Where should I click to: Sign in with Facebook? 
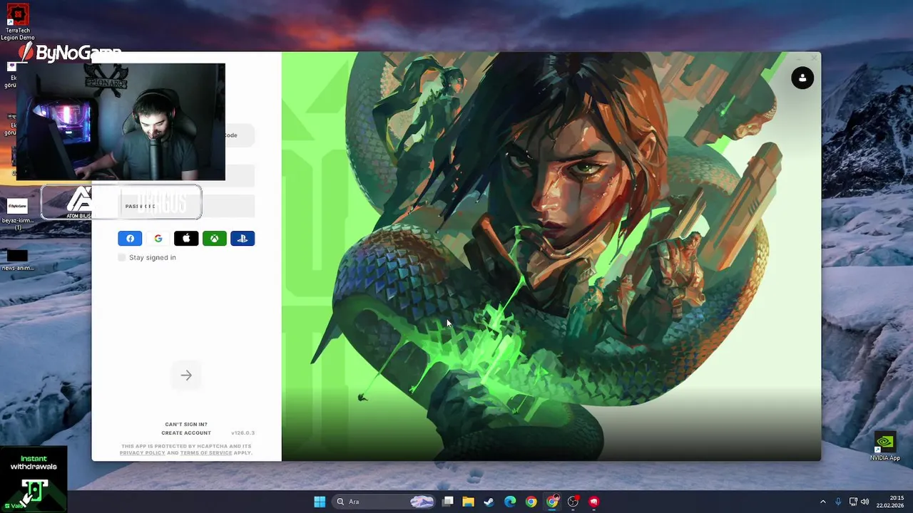pyautogui.click(x=130, y=239)
